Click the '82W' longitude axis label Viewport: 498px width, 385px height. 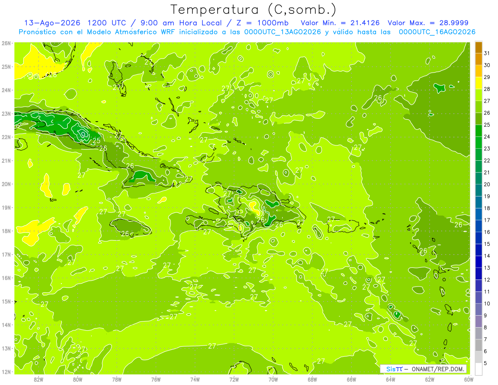point(39,379)
